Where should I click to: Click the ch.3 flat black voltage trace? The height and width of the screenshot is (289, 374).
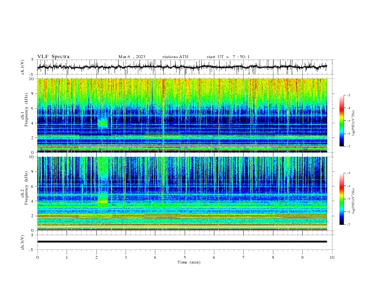coord(182,242)
